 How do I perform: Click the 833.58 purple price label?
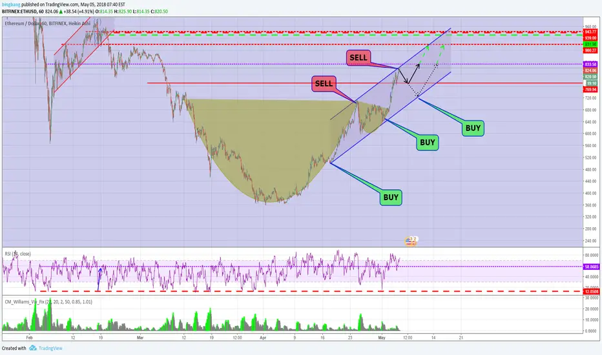click(590, 64)
